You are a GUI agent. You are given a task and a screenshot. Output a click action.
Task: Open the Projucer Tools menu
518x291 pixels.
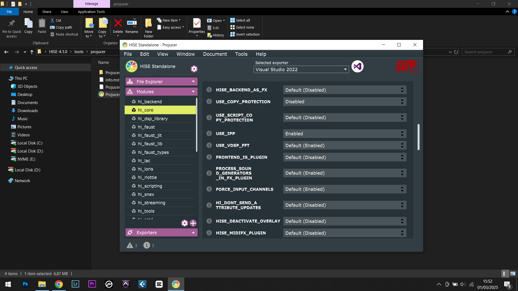241,54
